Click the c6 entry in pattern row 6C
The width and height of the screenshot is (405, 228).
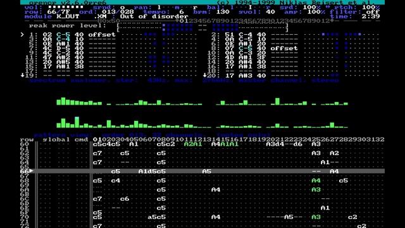[125, 198]
